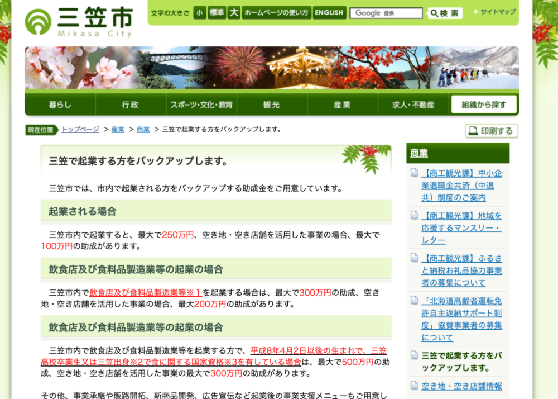Click document icon beside 北海道高齢者運転免許 link

coord(414,300)
